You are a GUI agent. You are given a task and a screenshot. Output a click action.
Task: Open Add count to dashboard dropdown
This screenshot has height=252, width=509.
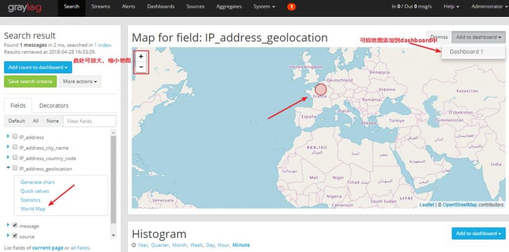point(38,67)
